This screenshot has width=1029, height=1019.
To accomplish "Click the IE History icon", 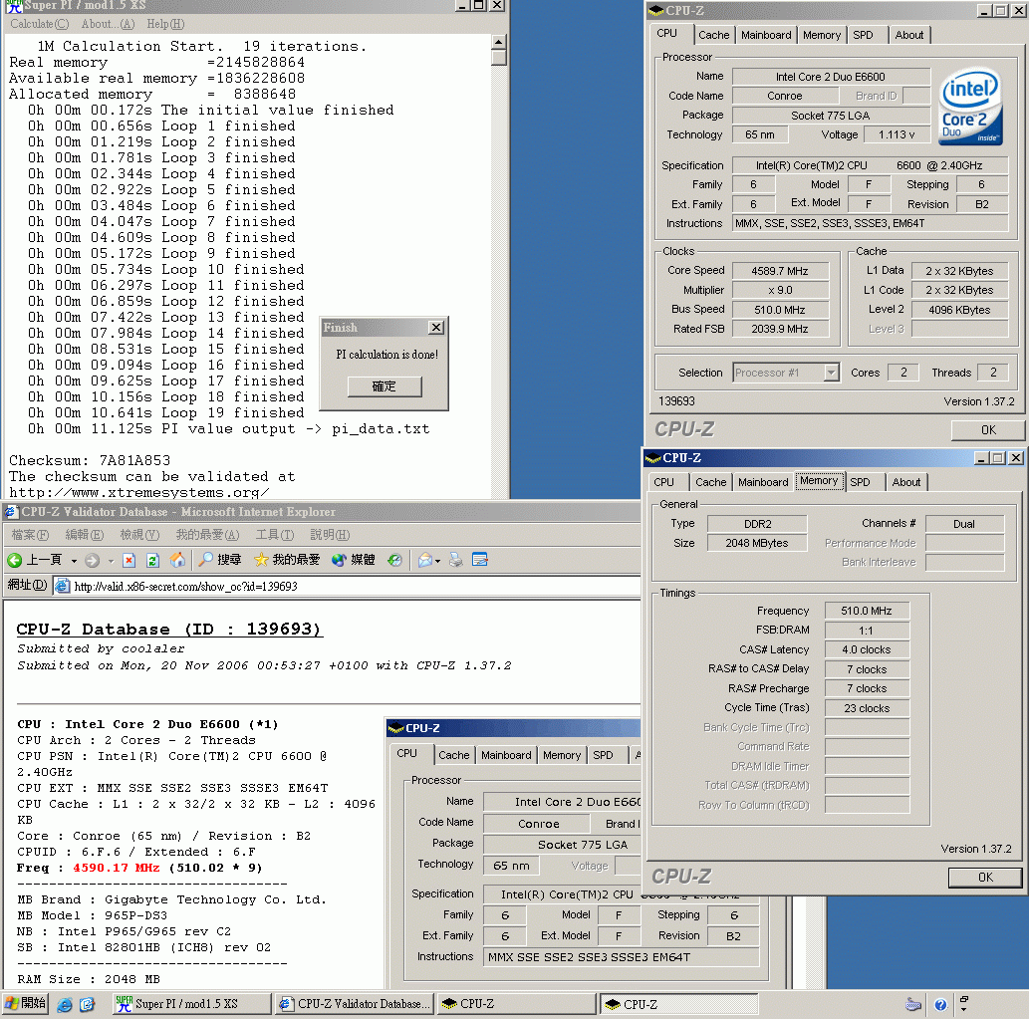I will [395, 560].
